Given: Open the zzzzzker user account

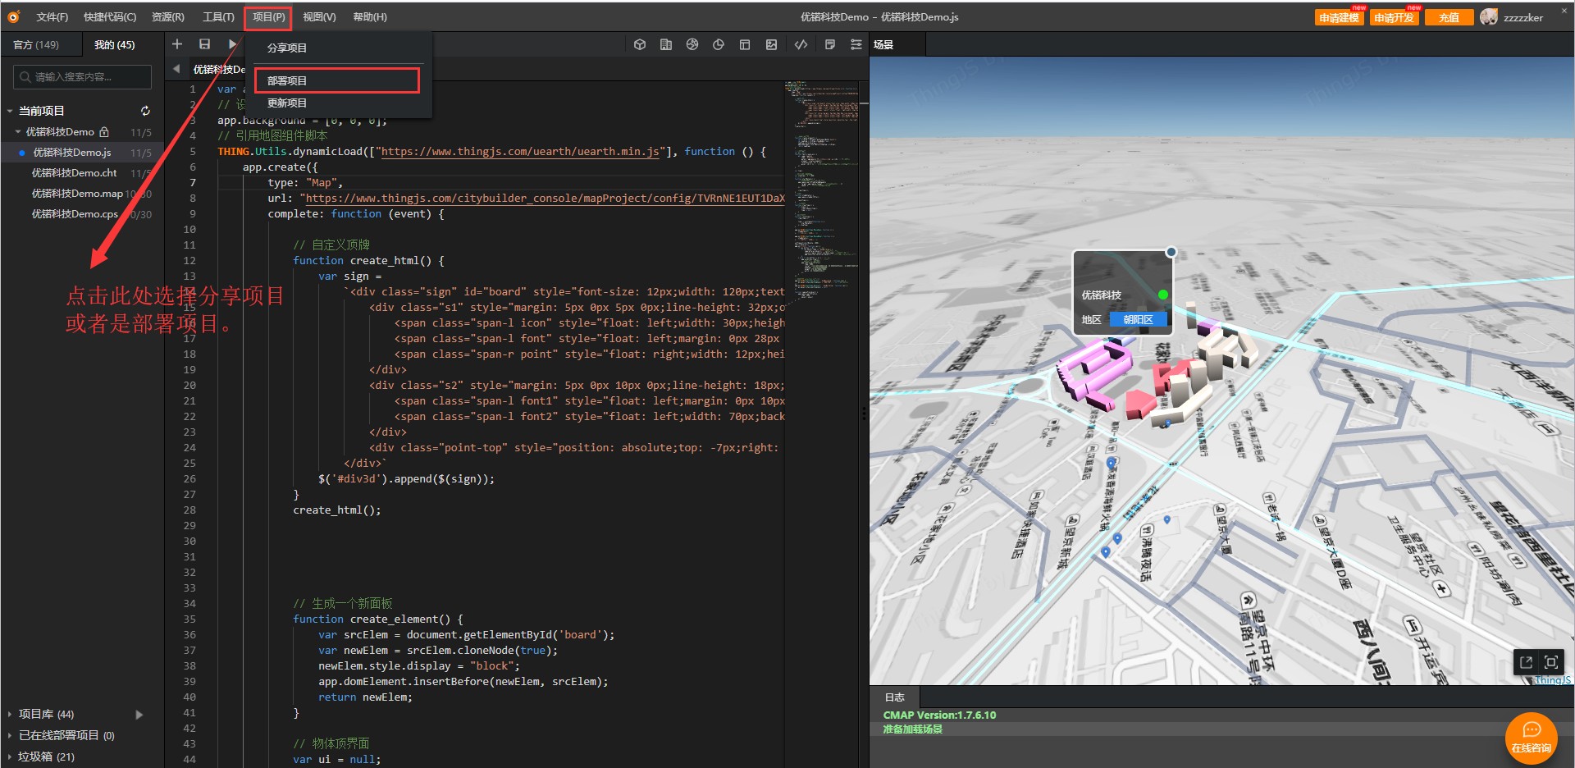Looking at the screenshot, I should (1523, 17).
